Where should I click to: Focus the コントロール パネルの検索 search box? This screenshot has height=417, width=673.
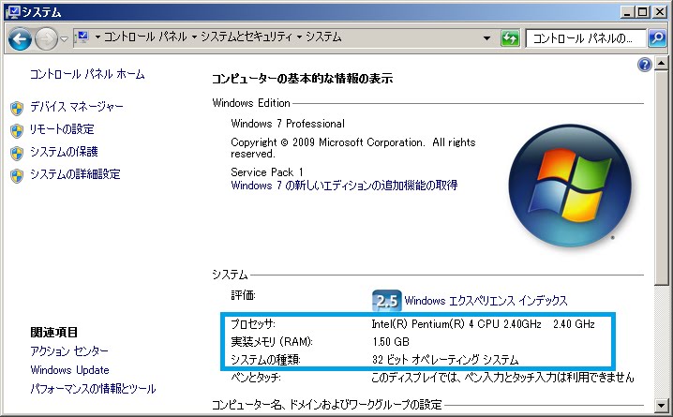[586, 38]
